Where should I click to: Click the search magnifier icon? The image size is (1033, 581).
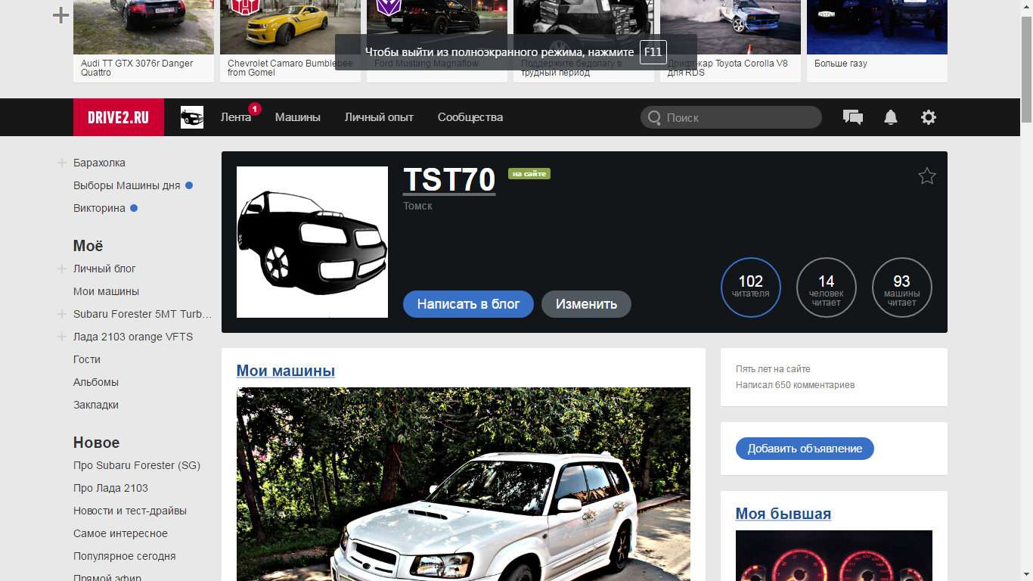pos(653,117)
